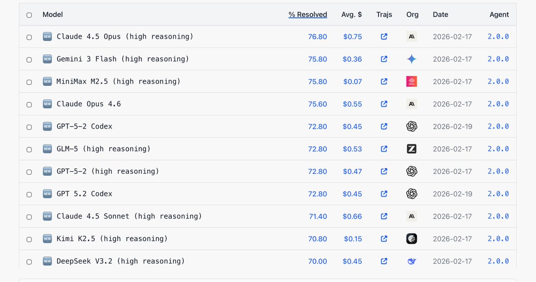536x282 pixels.
Task: Click the NEW badge beside Claude 4.5 Opus
Action: [x=47, y=37]
